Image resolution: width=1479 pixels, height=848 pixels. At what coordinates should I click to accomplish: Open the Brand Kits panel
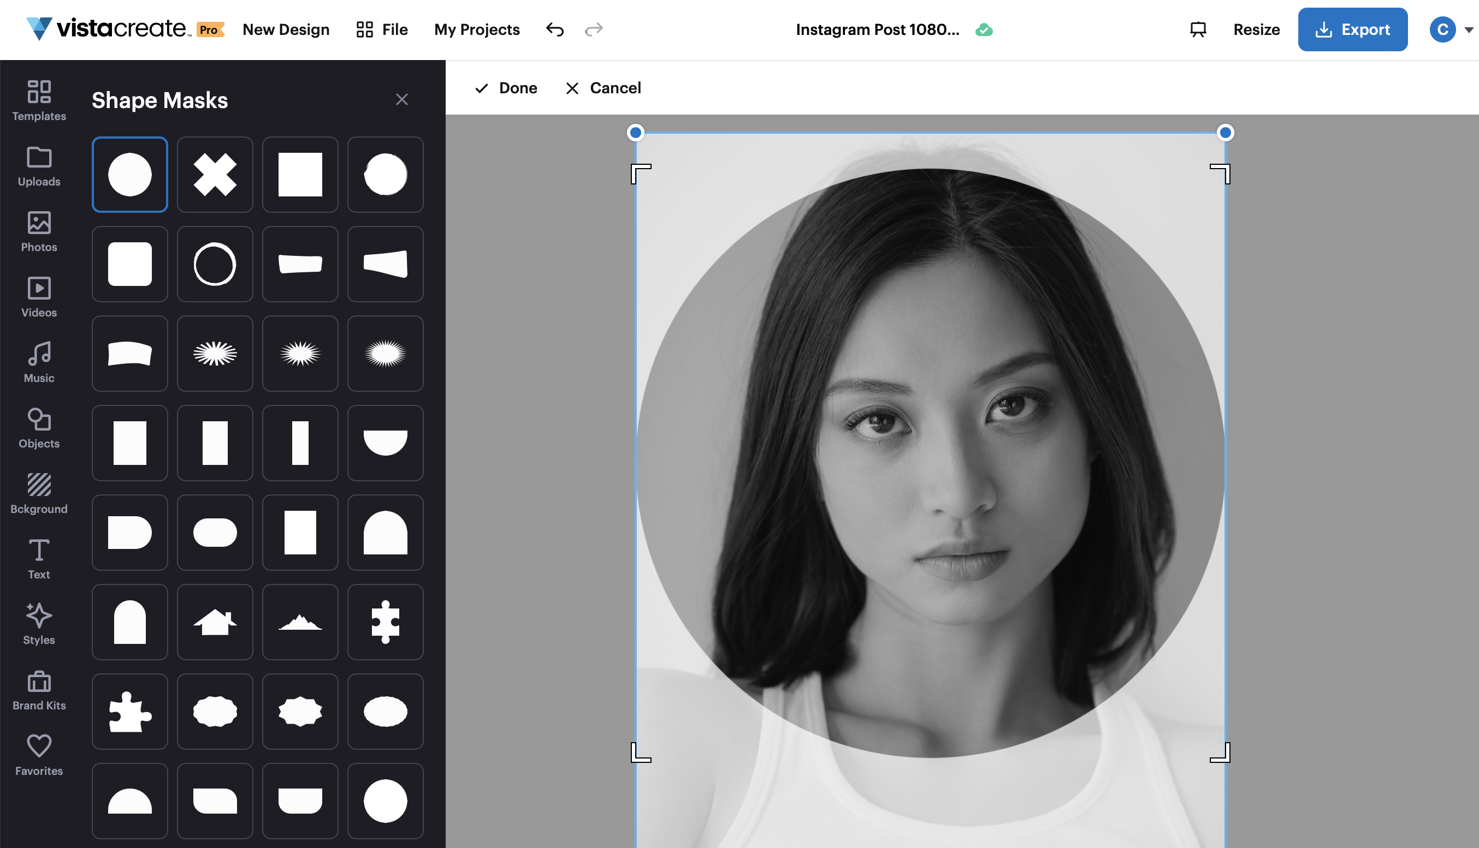tap(38, 690)
